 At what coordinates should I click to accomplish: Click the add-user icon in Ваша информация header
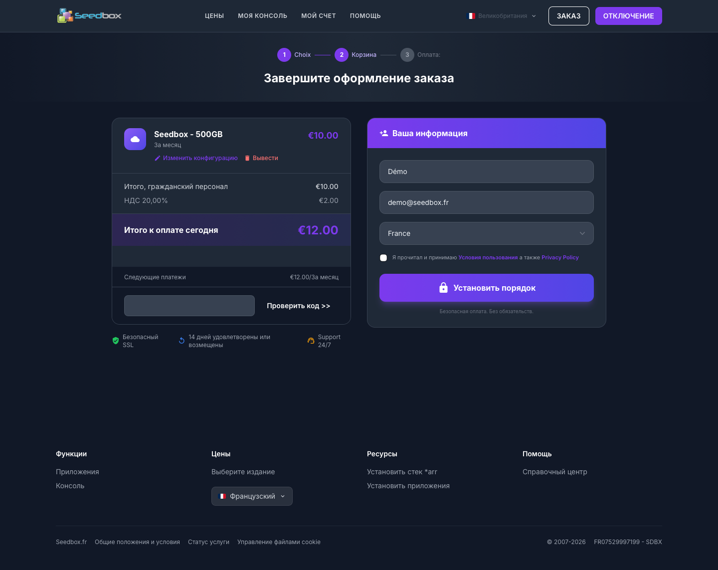(x=384, y=133)
